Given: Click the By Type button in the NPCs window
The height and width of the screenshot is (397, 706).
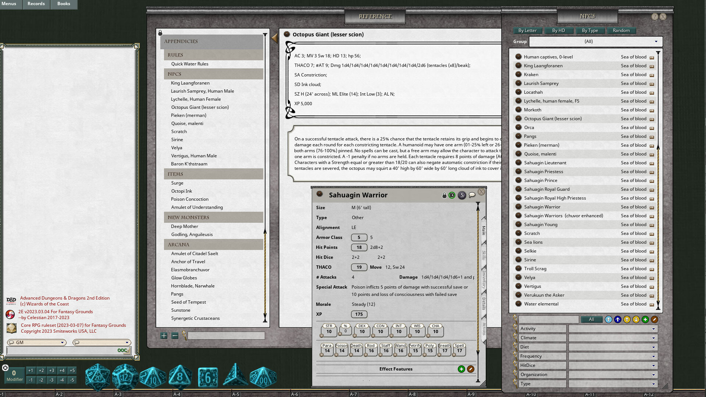Looking at the screenshot, I should [x=590, y=31].
